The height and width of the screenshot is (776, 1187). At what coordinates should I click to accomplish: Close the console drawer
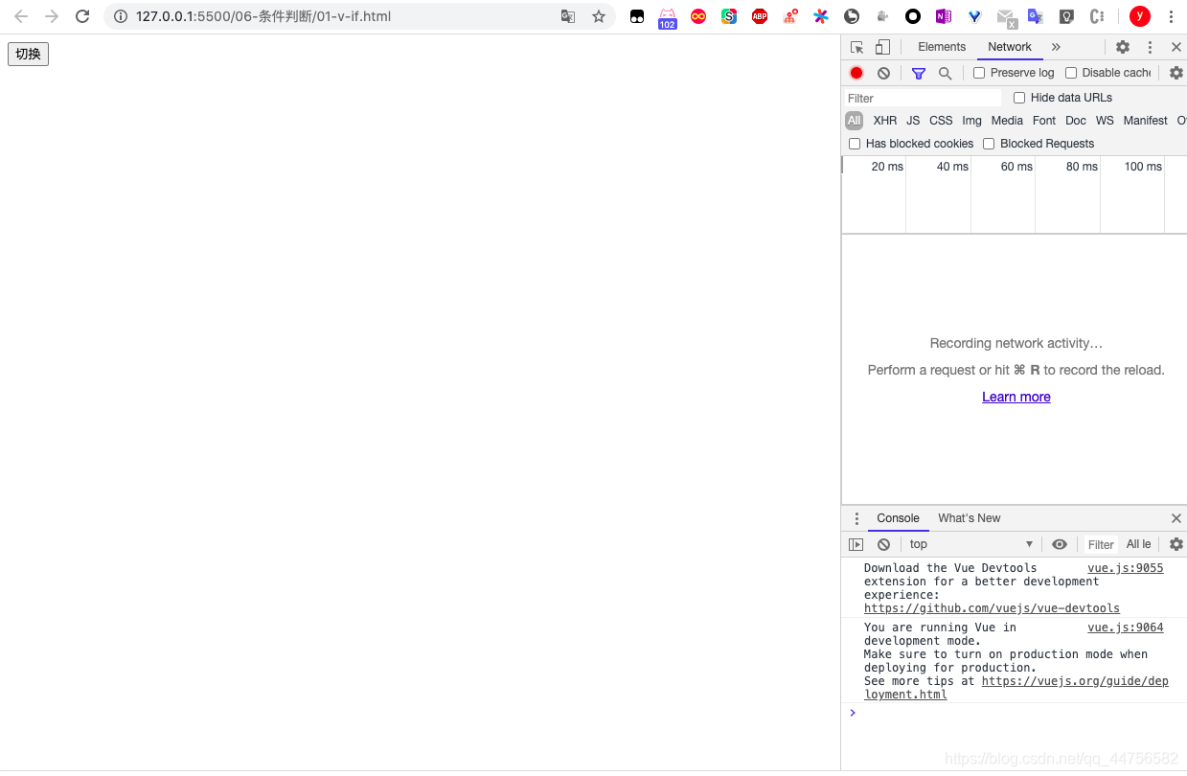tap(1176, 518)
